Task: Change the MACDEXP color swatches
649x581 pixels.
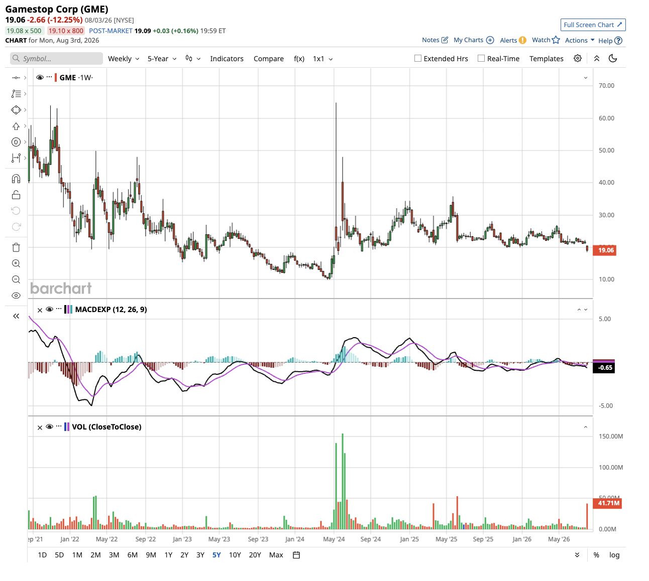Action: click(68, 310)
